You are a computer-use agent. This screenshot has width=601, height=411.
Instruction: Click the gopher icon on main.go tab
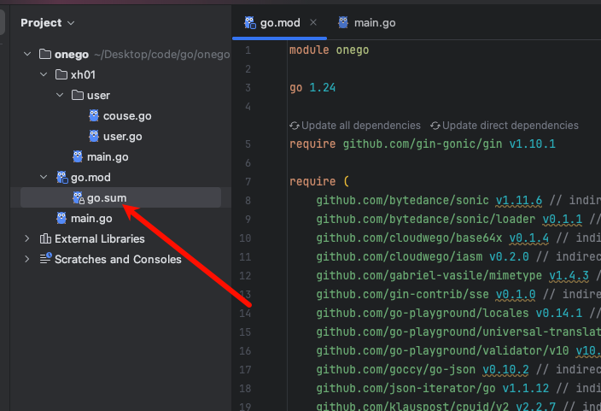click(x=343, y=22)
